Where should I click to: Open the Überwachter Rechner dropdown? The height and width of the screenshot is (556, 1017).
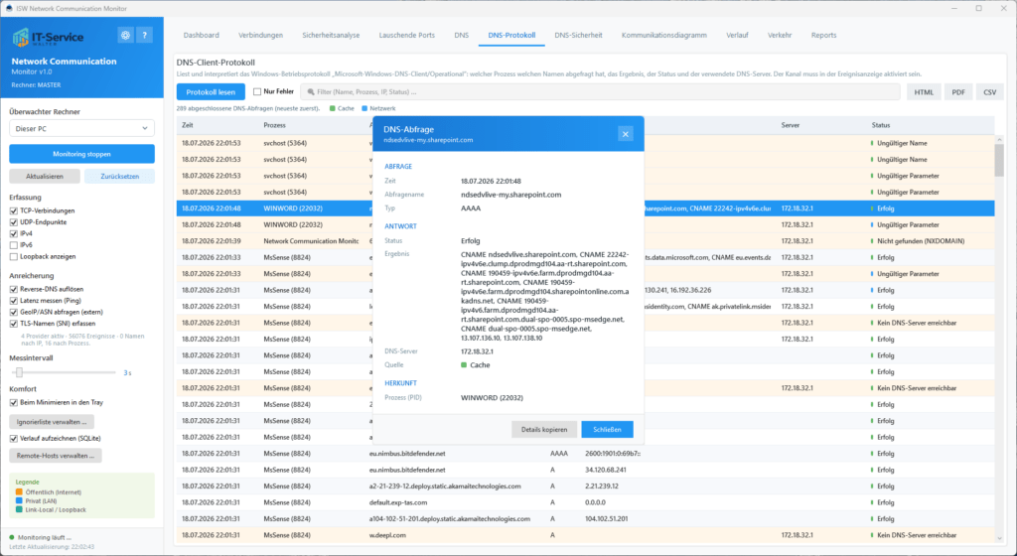point(81,128)
